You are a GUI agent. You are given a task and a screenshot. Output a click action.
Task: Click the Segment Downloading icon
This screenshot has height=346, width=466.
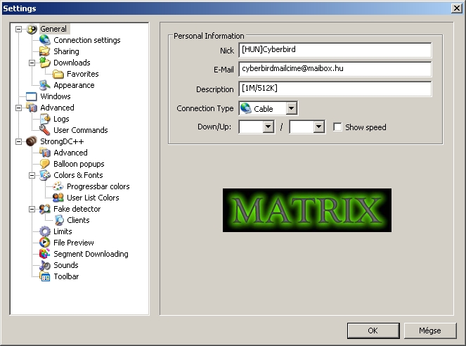[x=45, y=254]
